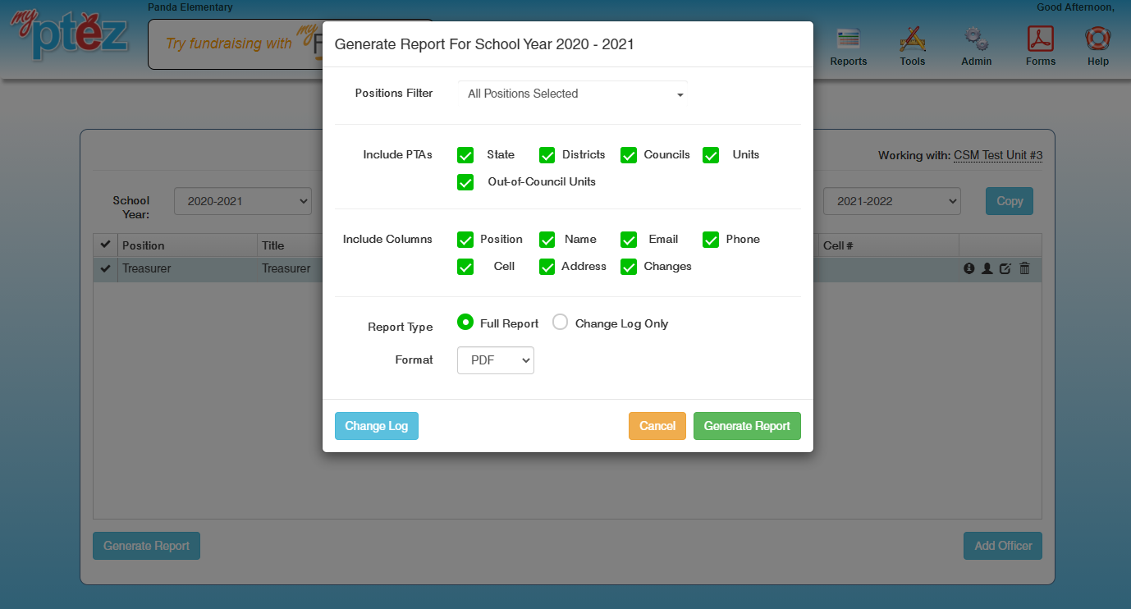The width and height of the screenshot is (1131, 609).
Task: Click the CSM Test Unit #3 link
Action: (997, 155)
